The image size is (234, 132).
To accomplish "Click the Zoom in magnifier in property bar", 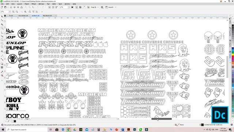I will click(14, 12).
